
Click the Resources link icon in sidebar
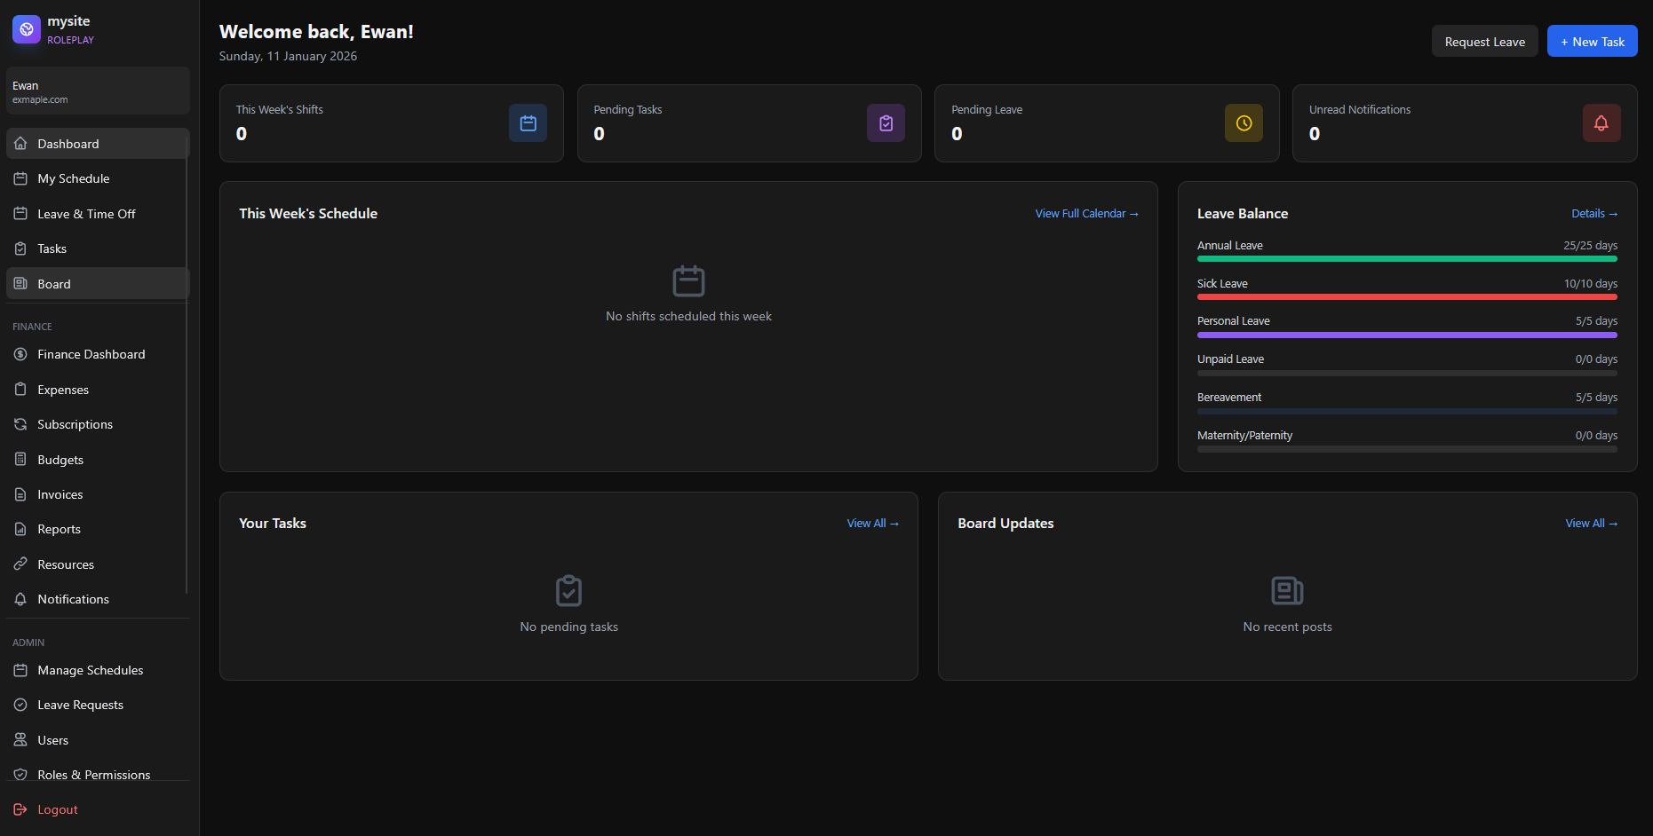(20, 564)
